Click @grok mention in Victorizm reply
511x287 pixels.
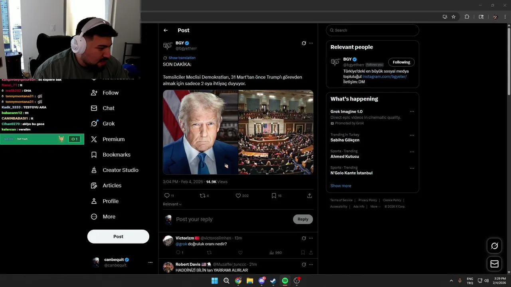pyautogui.click(x=181, y=244)
